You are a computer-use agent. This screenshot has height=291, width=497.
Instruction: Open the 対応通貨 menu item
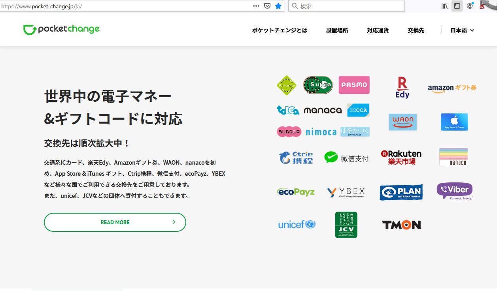coord(378,30)
